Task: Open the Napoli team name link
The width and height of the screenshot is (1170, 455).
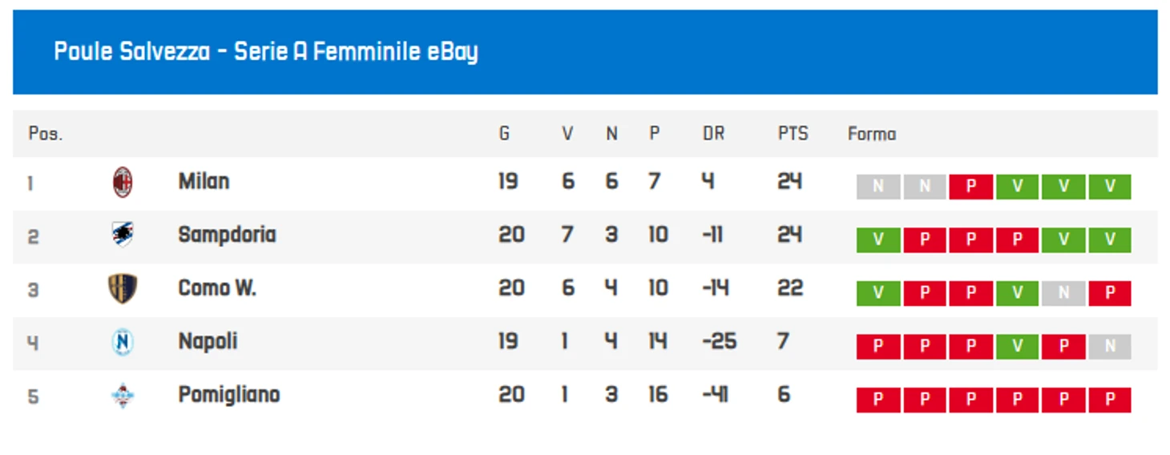Action: (x=208, y=342)
